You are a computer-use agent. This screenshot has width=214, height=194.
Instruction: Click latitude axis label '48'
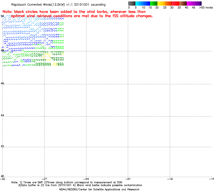pyautogui.click(x=2, y=50)
